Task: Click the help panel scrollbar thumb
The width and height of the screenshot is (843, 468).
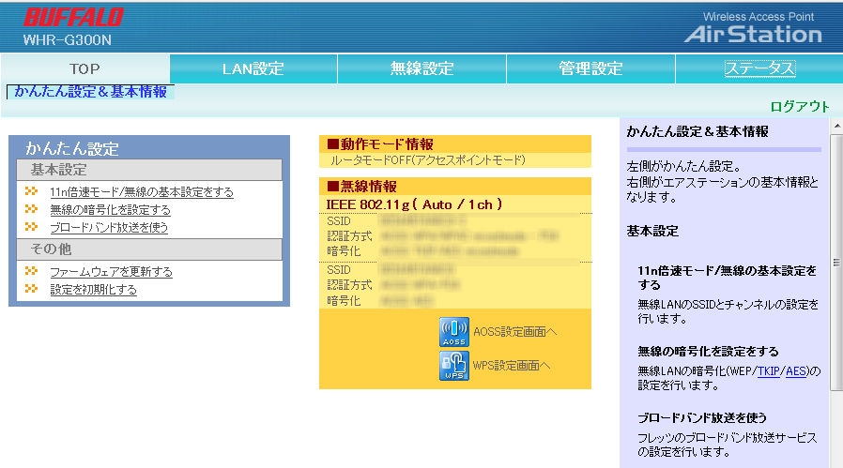Action: [x=836, y=262]
